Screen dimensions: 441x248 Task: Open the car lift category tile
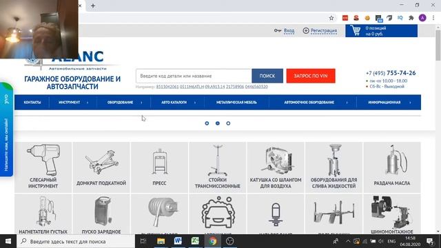click(x=334, y=214)
